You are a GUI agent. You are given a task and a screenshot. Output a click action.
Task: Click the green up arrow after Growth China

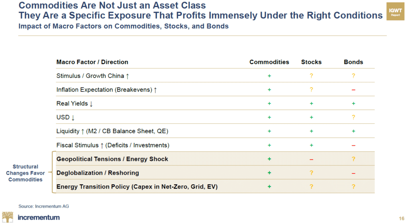click(x=127, y=76)
